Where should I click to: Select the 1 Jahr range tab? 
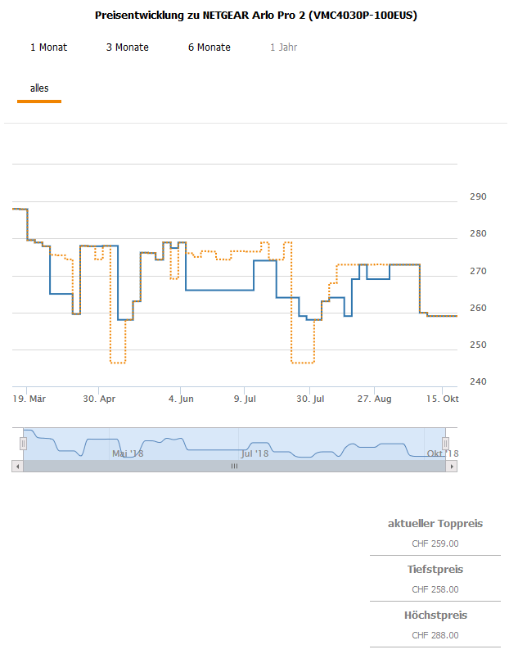point(283,47)
